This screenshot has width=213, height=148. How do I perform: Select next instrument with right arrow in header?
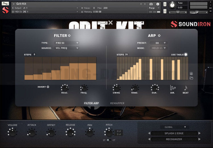[x=145, y=4]
